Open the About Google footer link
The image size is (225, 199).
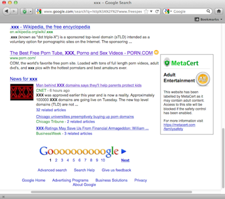click(84, 185)
